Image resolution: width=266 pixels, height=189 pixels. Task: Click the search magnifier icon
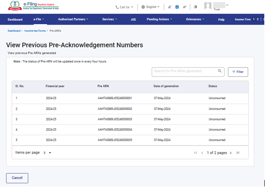pos(220,71)
